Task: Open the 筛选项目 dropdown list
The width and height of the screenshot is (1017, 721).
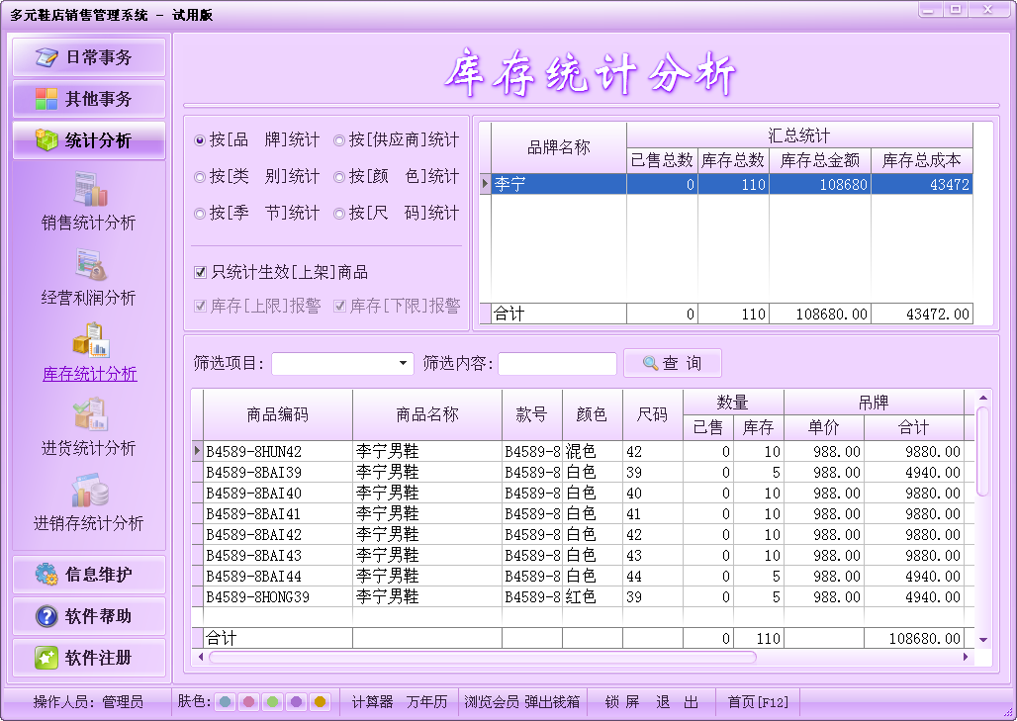Action: [x=404, y=363]
